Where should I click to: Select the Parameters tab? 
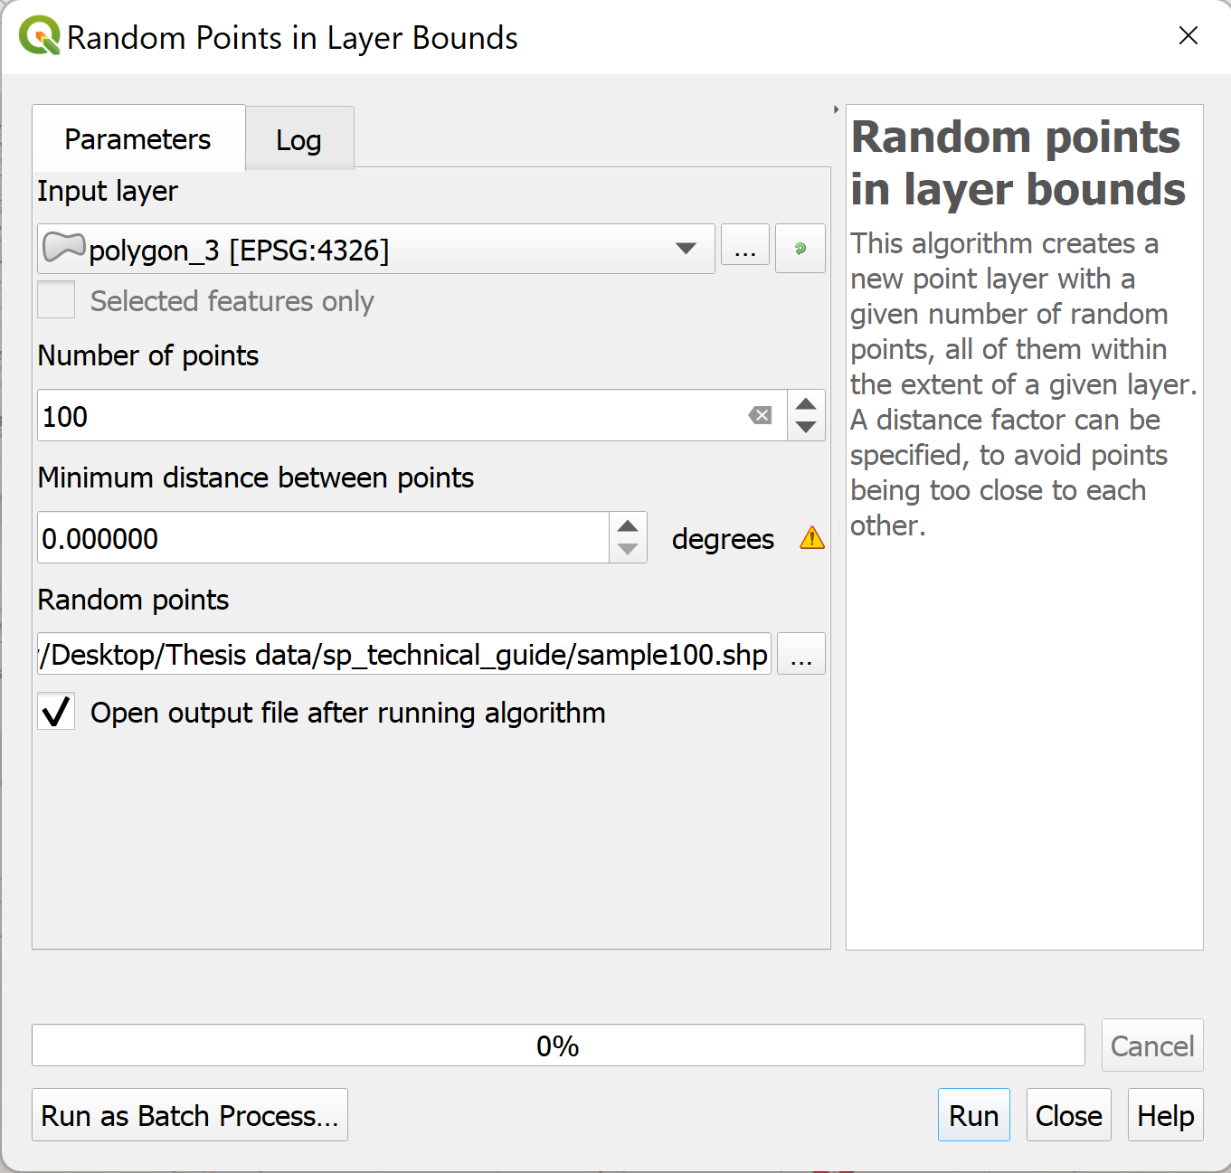pyautogui.click(x=137, y=139)
